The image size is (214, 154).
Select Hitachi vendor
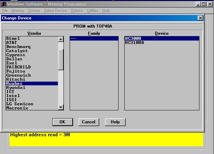[x=32, y=79]
